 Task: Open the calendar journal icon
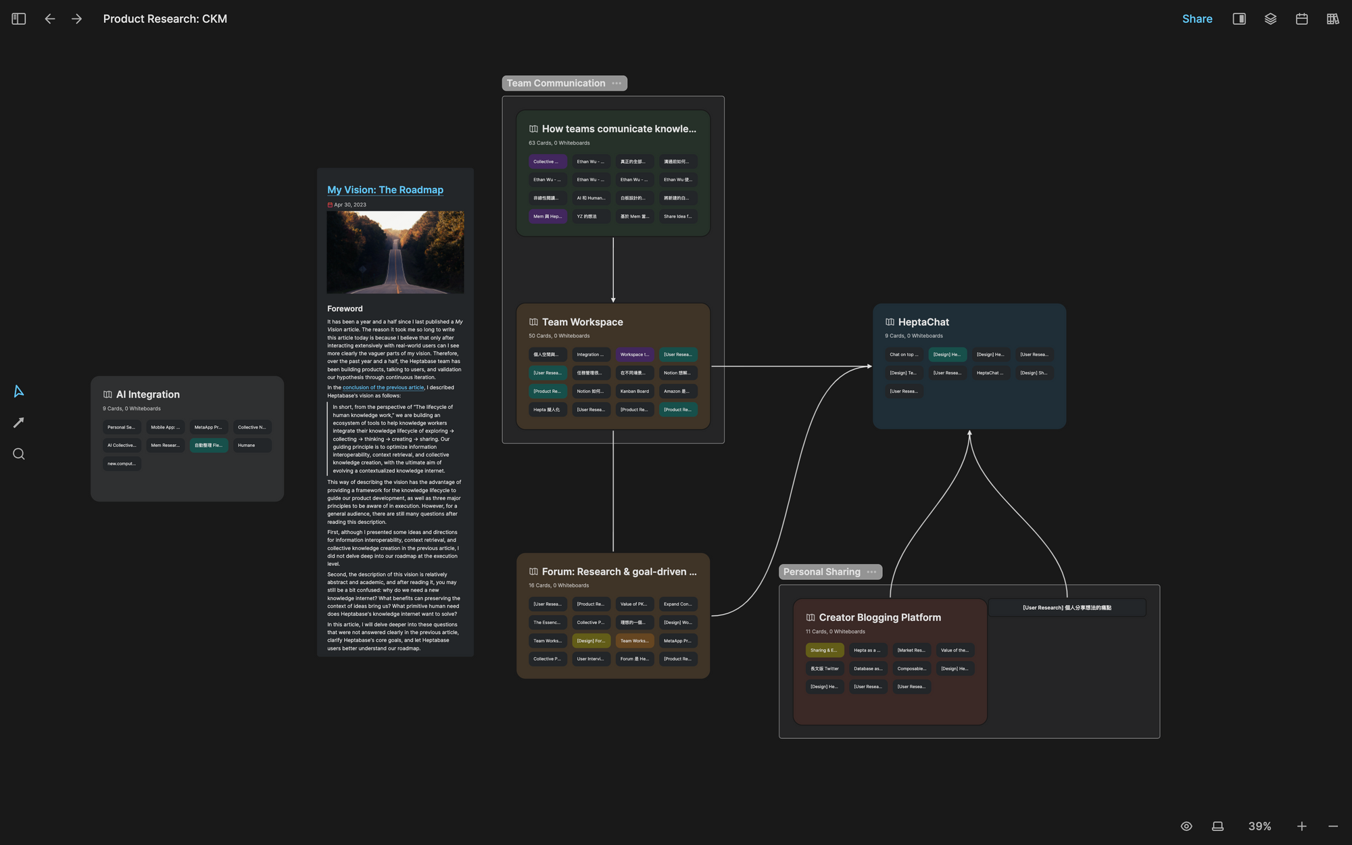[1301, 19]
